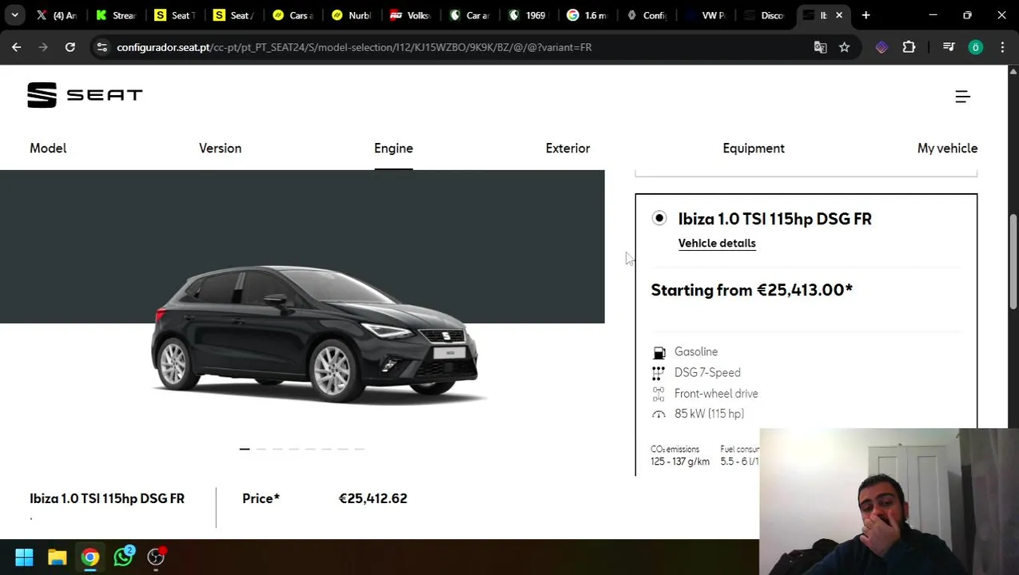Select the Engine step
The height and width of the screenshot is (575, 1019).
point(393,149)
